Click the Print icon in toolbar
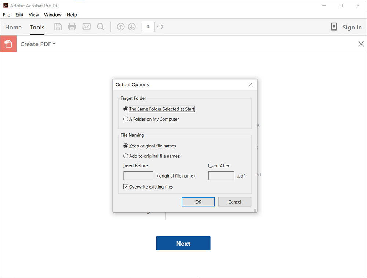 coord(72,27)
